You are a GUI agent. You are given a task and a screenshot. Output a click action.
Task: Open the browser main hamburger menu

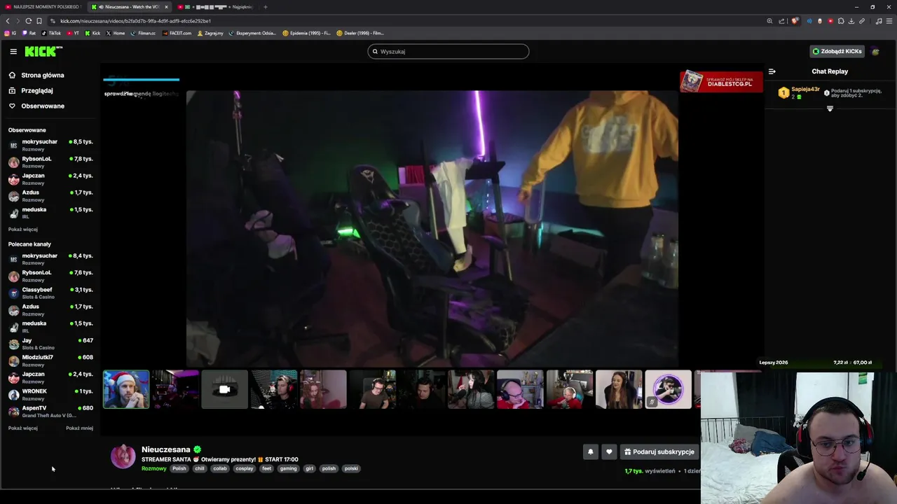[x=889, y=21]
